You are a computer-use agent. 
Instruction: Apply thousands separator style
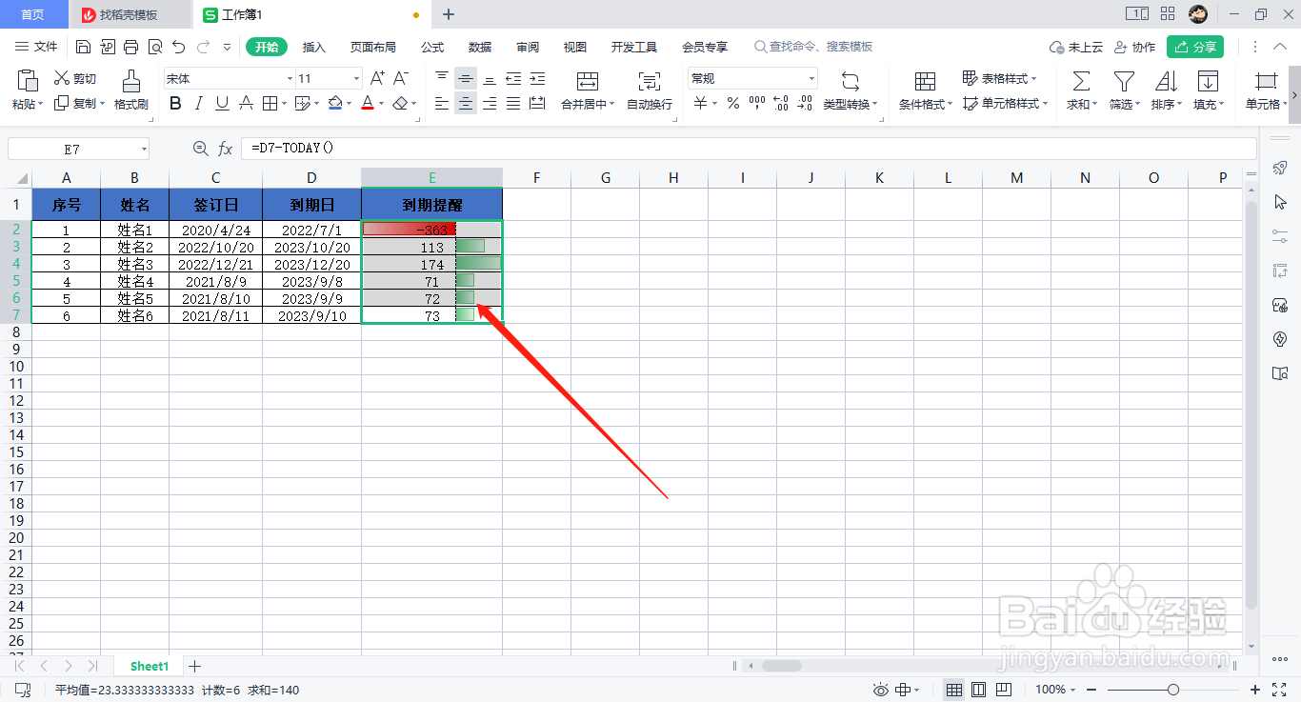coord(757,103)
